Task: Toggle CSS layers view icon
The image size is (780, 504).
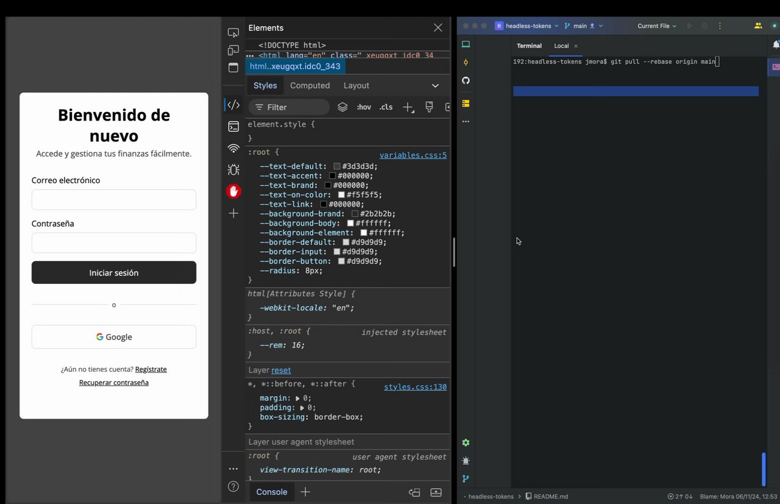Action: click(342, 107)
